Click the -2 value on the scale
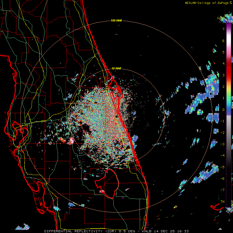Image resolution: width=233 pixels, height=233 pixels. click(x=222, y=133)
